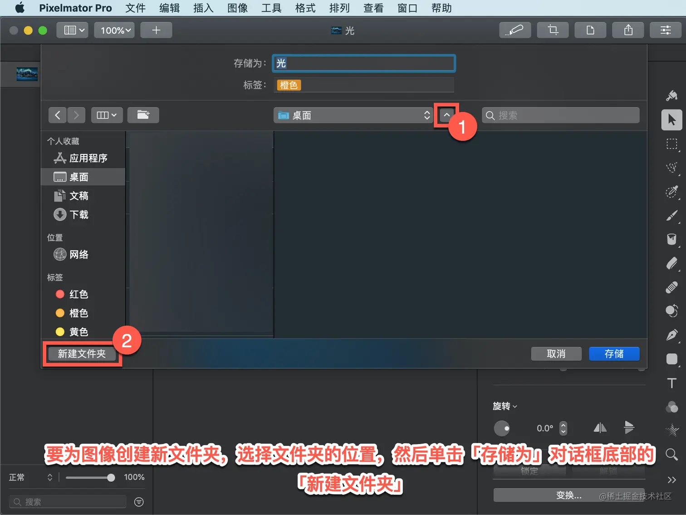
Task: Click the new folder icon button
Action: [143, 115]
